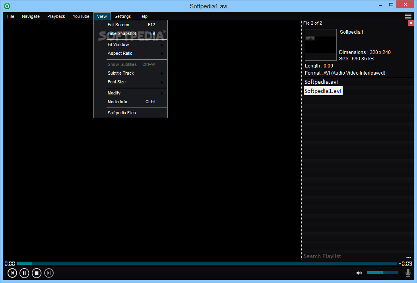Expand the Fit Window submenu
This screenshot has height=283, width=417.
130,44
